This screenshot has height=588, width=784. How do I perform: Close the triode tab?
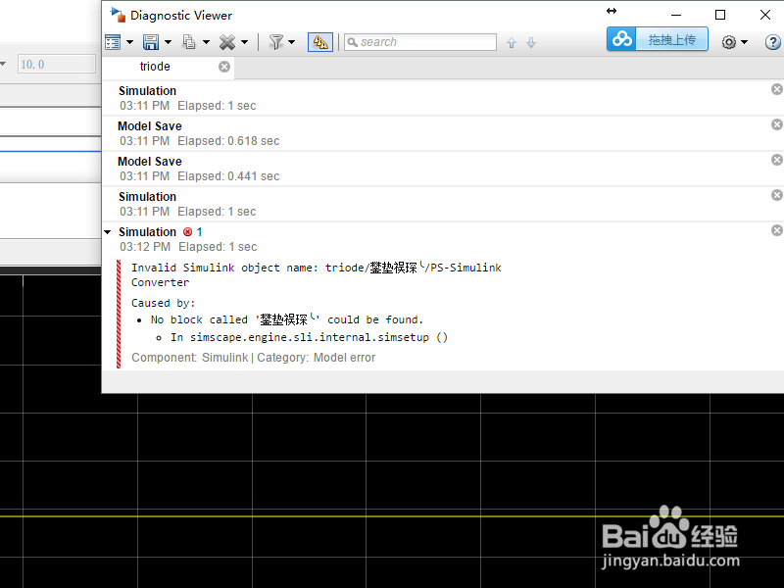pyautogui.click(x=224, y=67)
